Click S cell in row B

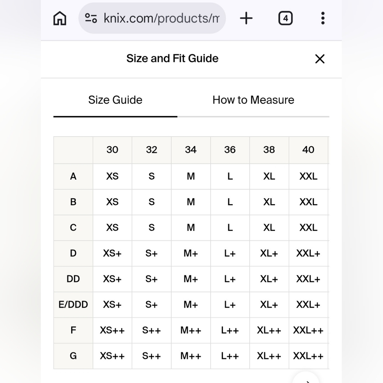tap(152, 202)
